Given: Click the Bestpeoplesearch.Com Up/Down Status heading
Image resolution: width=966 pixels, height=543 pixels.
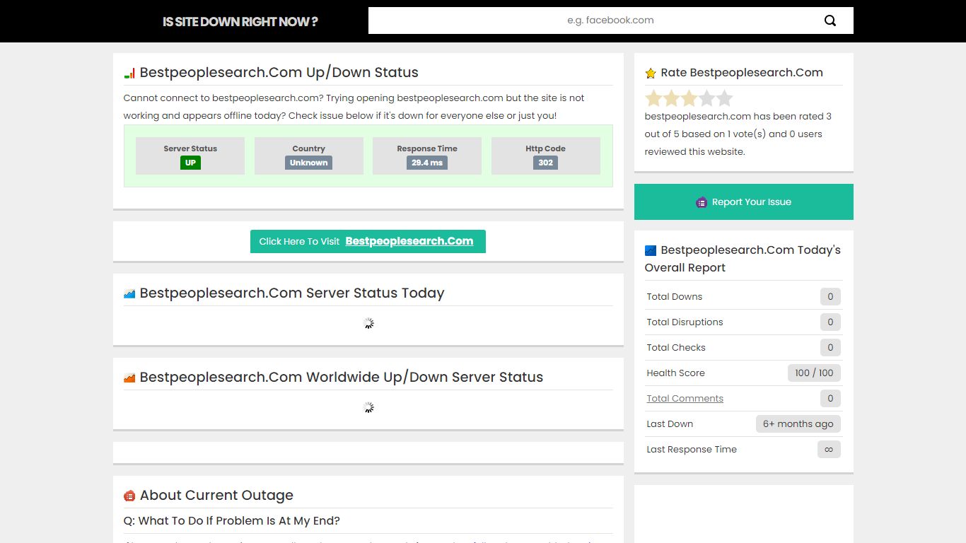Looking at the screenshot, I should (279, 72).
